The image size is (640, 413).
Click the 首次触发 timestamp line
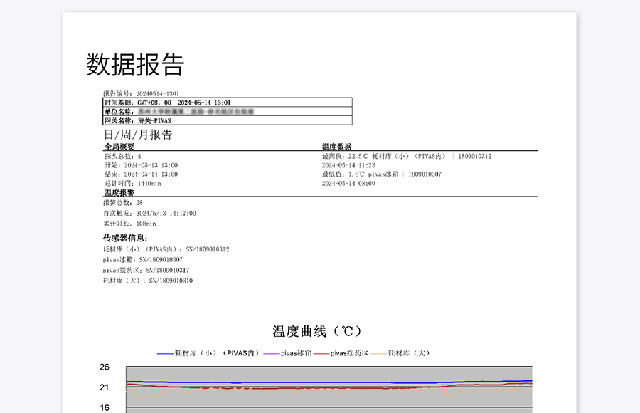pyautogui.click(x=149, y=214)
